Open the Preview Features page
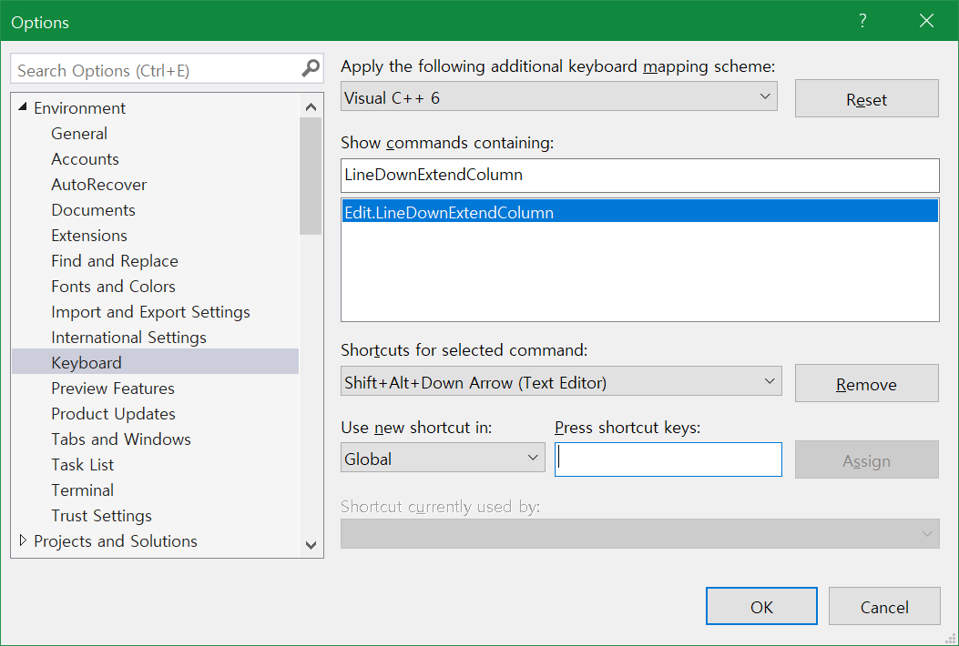 point(113,389)
